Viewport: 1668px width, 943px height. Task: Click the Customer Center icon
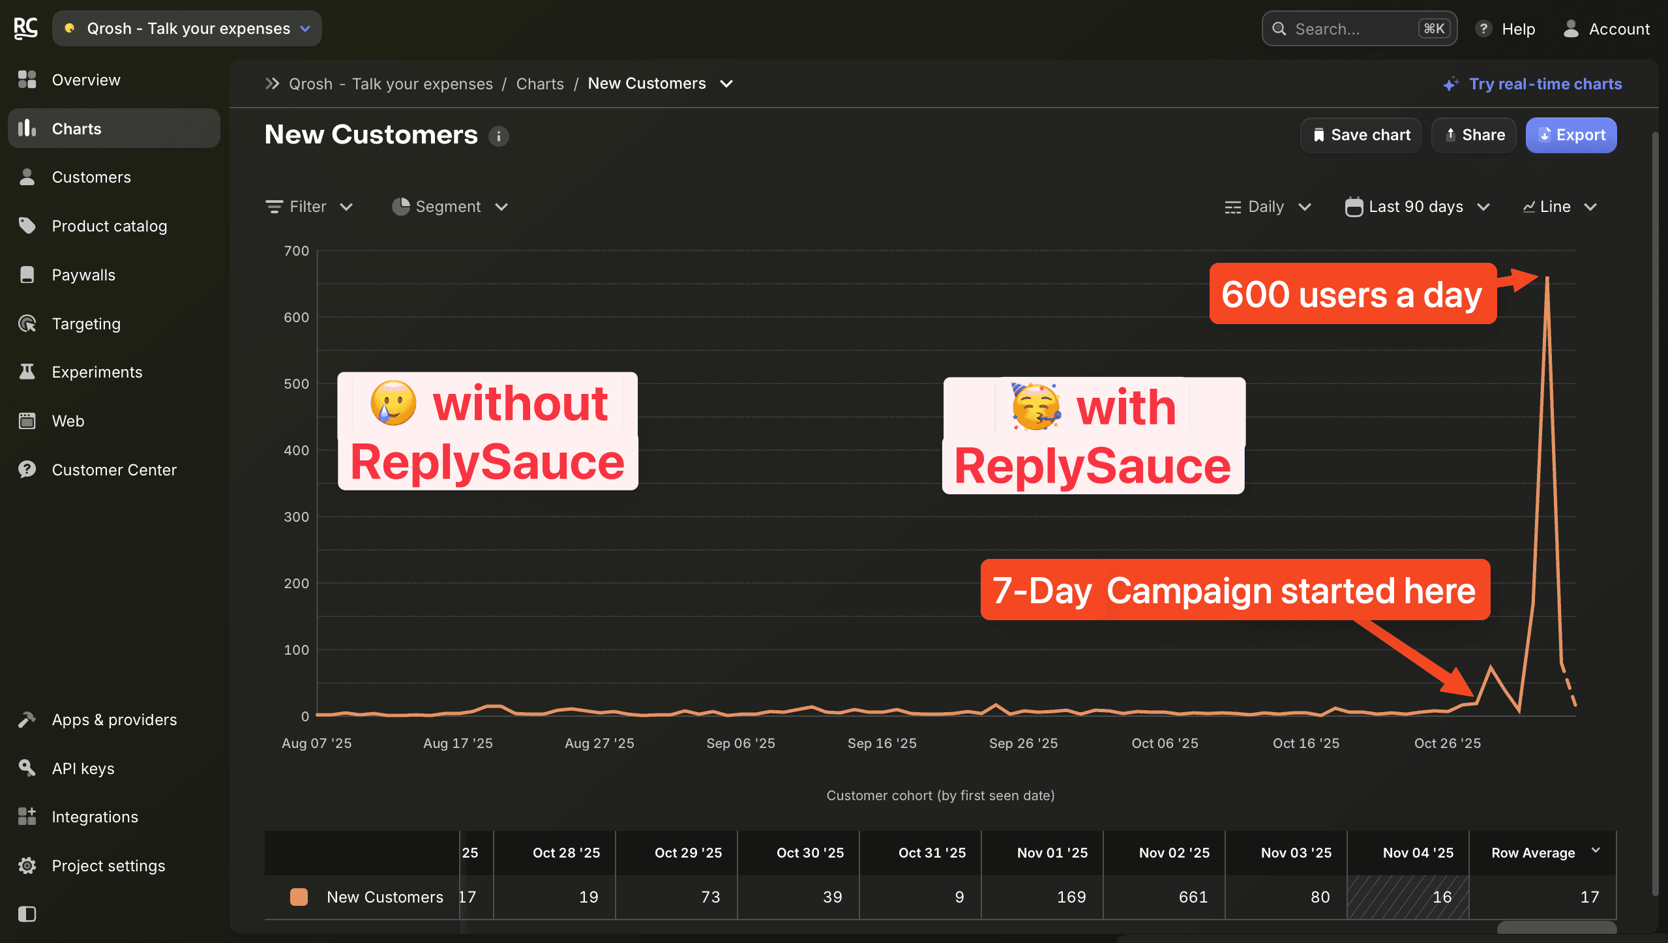[x=27, y=470]
